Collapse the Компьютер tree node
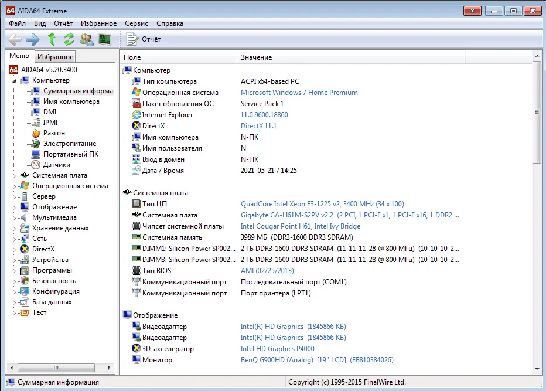The width and height of the screenshot is (546, 391). pos(15,80)
